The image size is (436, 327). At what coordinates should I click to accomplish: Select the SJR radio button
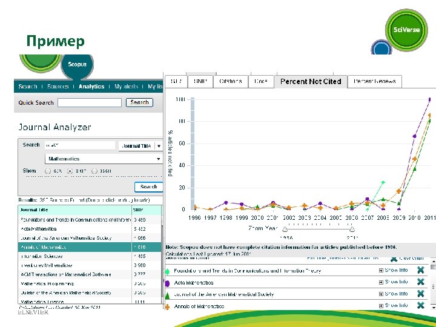pos(48,171)
